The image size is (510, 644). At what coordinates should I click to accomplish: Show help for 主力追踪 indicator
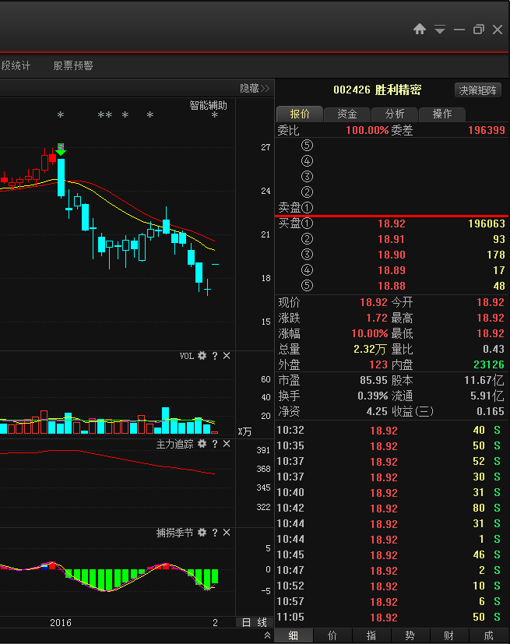point(215,444)
